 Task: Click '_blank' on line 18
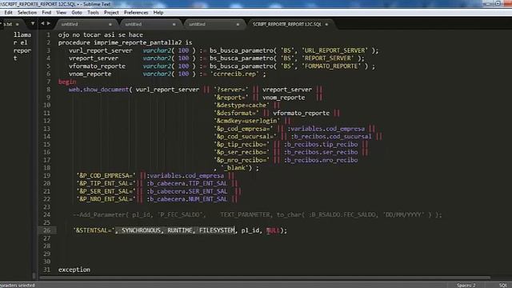pyautogui.click(x=234, y=168)
